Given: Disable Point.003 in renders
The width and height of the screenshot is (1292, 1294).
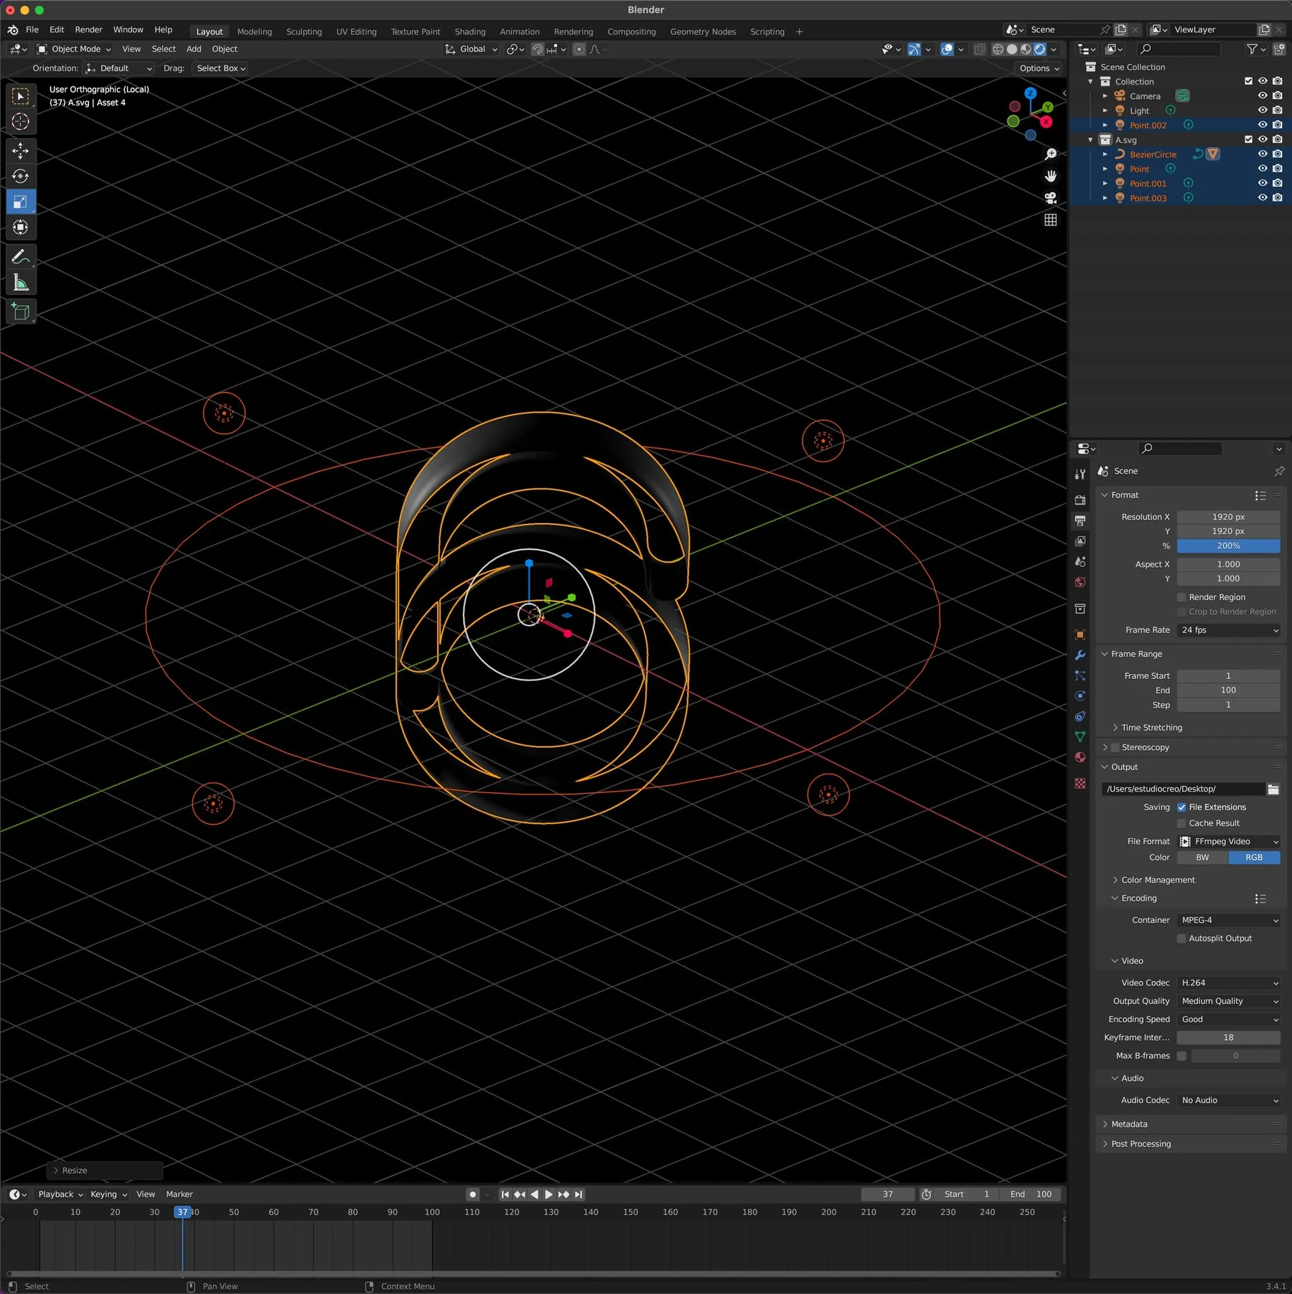Looking at the screenshot, I should click(1278, 198).
